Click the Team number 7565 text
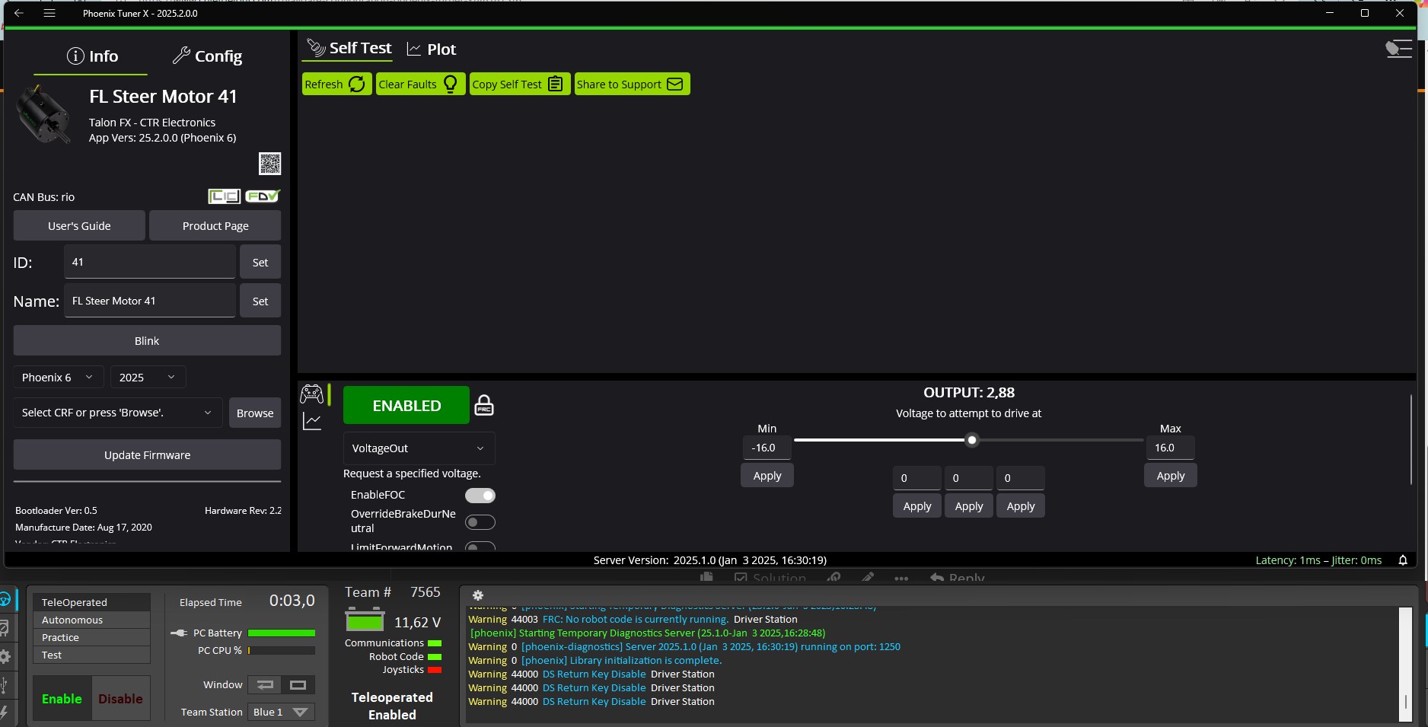The image size is (1428, 727). tap(425, 592)
